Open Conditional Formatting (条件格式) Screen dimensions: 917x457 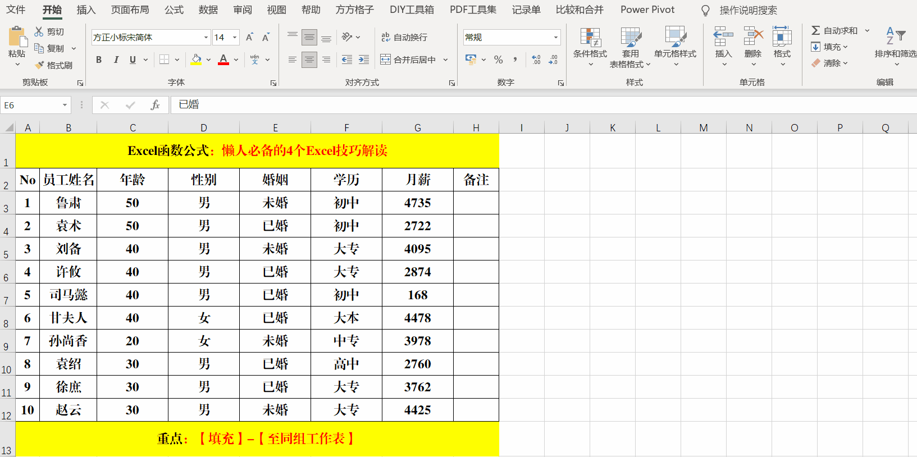590,45
